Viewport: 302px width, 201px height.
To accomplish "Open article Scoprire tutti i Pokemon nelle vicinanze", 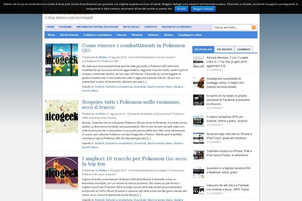I will [x=131, y=105].
